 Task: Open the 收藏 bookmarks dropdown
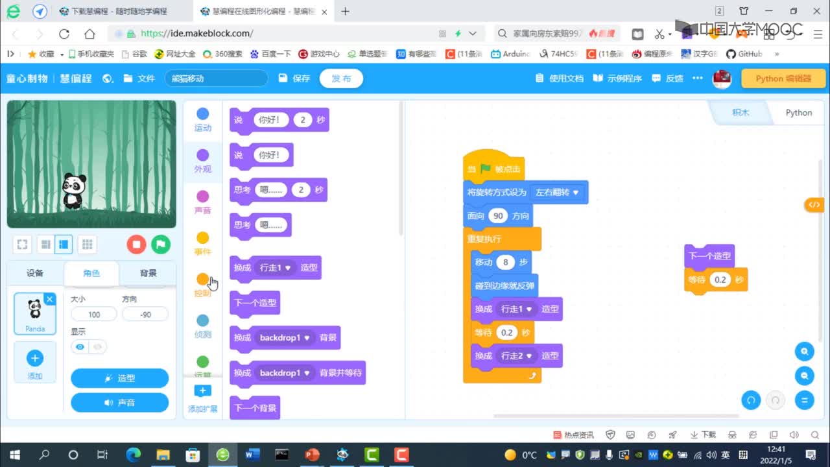45,54
